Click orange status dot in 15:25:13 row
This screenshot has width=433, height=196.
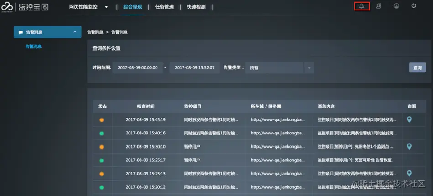[x=102, y=174]
